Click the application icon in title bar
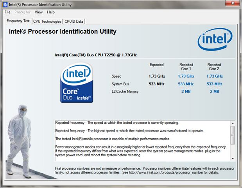This screenshot has height=188, width=242. click(x=5, y=4)
